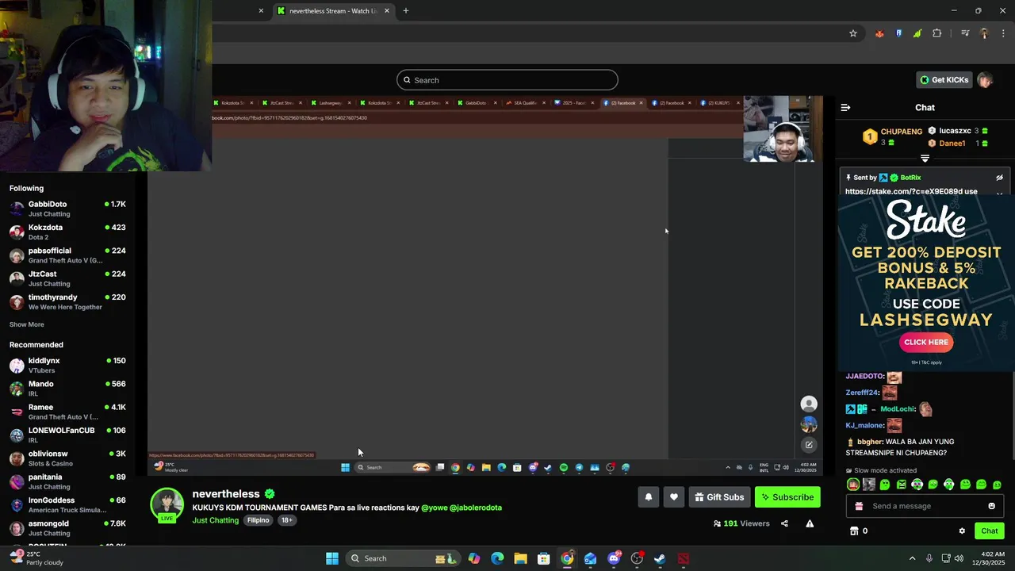
Task: Open Steam from the taskbar
Action: tap(660, 558)
